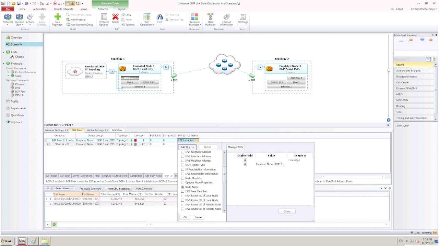This screenshot has width=439, height=246.
Task: Open the Add TLV dropdown
Action: tap(188, 147)
